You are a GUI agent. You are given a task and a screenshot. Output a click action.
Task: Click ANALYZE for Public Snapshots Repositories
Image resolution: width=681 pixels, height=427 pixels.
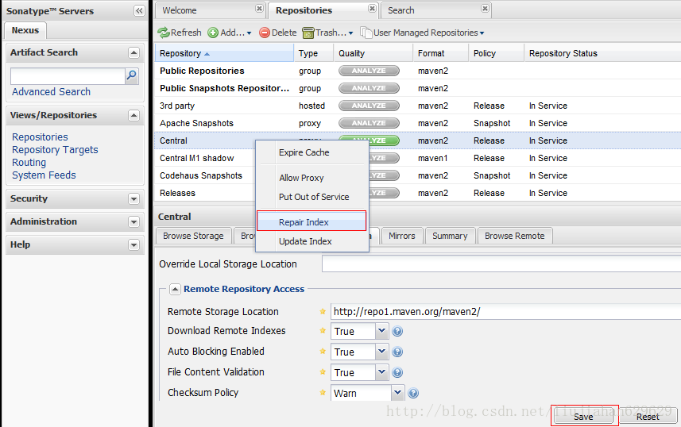click(369, 88)
